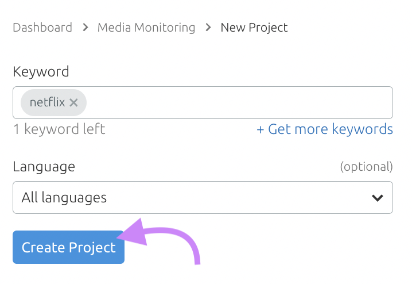Click chevron separator before New Project breadcrumb

208,27
